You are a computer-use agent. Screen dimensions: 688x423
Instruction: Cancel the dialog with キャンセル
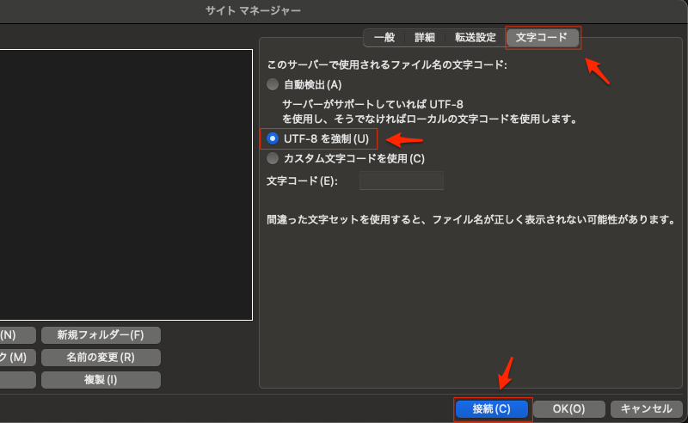[646, 409]
